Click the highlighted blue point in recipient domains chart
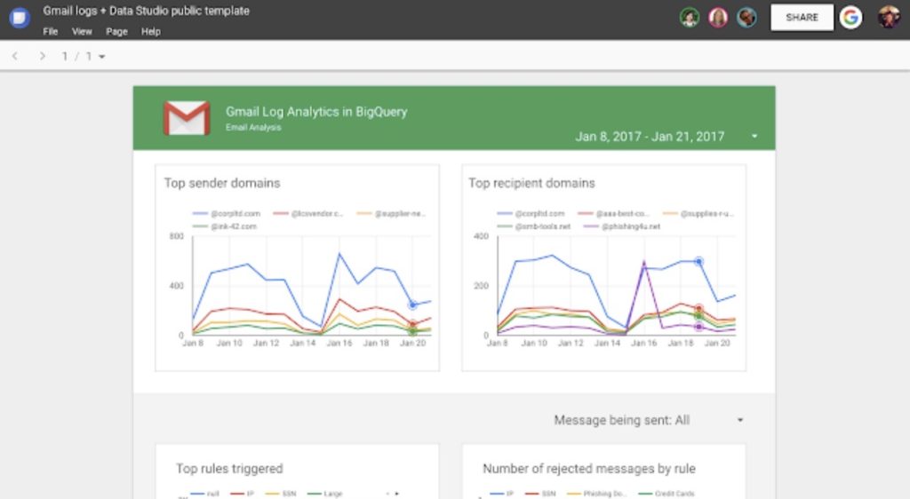 [x=699, y=261]
